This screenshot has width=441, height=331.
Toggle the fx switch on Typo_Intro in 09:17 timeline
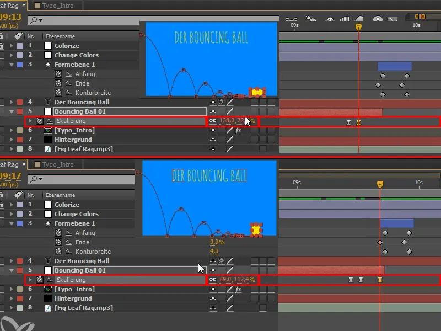coord(238,289)
